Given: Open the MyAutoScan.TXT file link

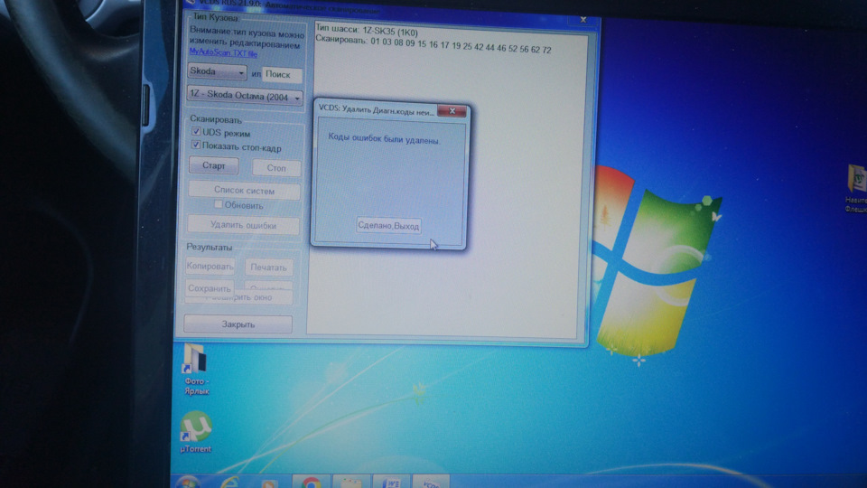Looking at the screenshot, I should [x=223, y=52].
